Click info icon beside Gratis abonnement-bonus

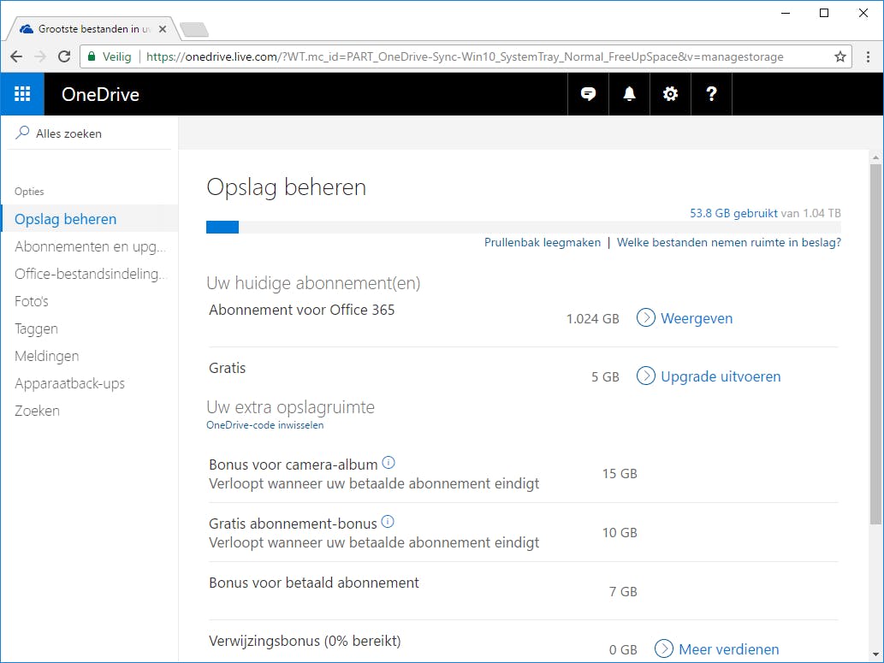[388, 522]
